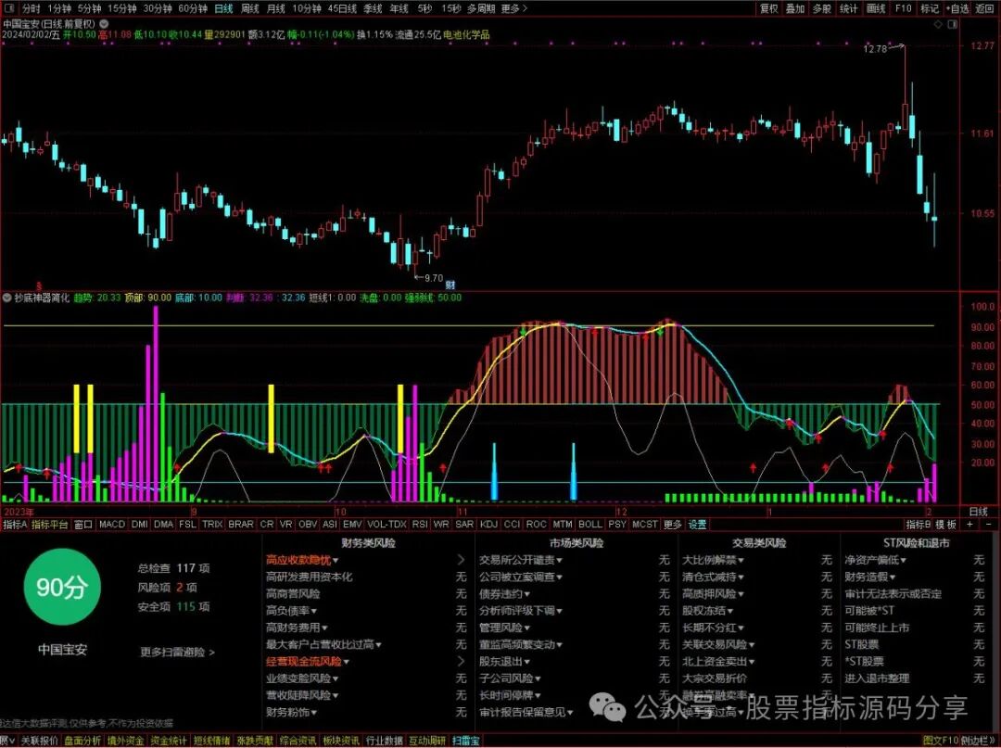
Task: Add stock with +自选 button
Action: coord(957,8)
